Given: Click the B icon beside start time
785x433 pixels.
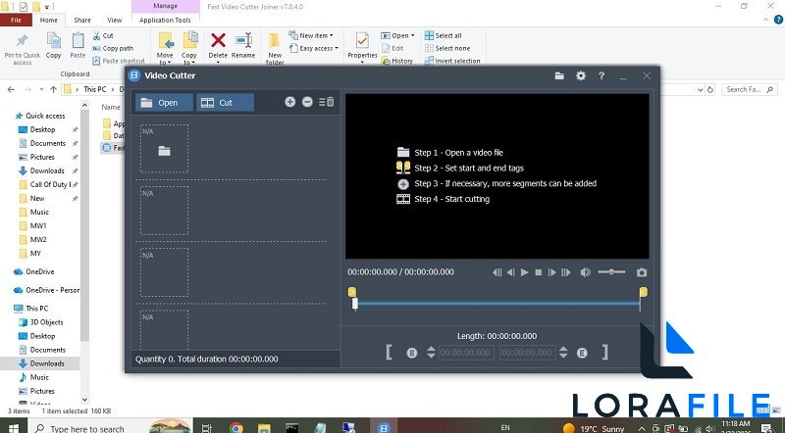Looking at the screenshot, I should point(411,353).
